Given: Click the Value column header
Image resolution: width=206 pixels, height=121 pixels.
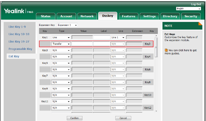Looking at the screenshot, I should click(x=83, y=31).
